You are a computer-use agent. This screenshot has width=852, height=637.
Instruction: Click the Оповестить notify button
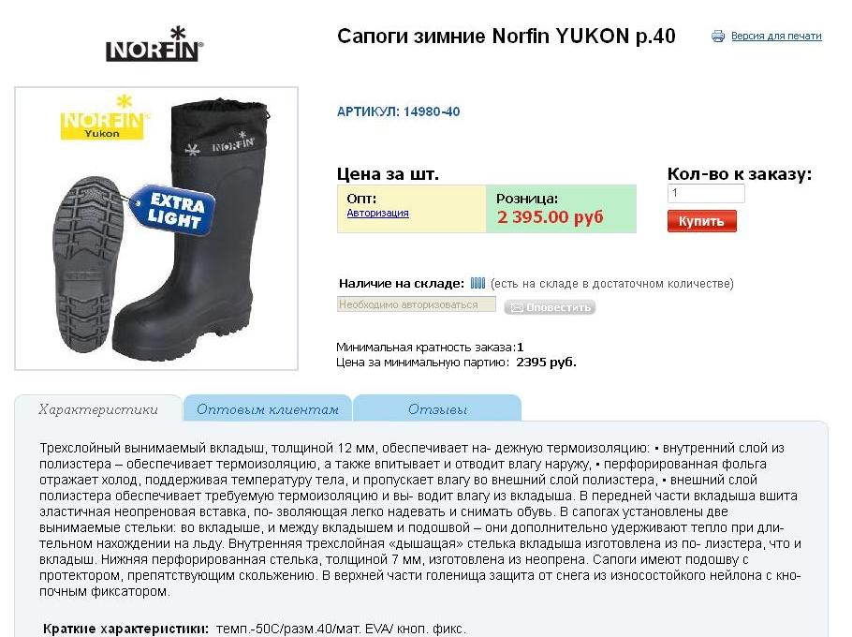pyautogui.click(x=550, y=307)
